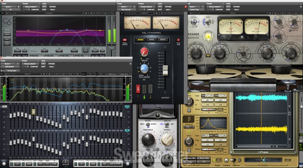The image size is (303, 168).
Task: Click the cream OUTPUT knob on the compressor
Action: pyautogui.click(x=168, y=140)
